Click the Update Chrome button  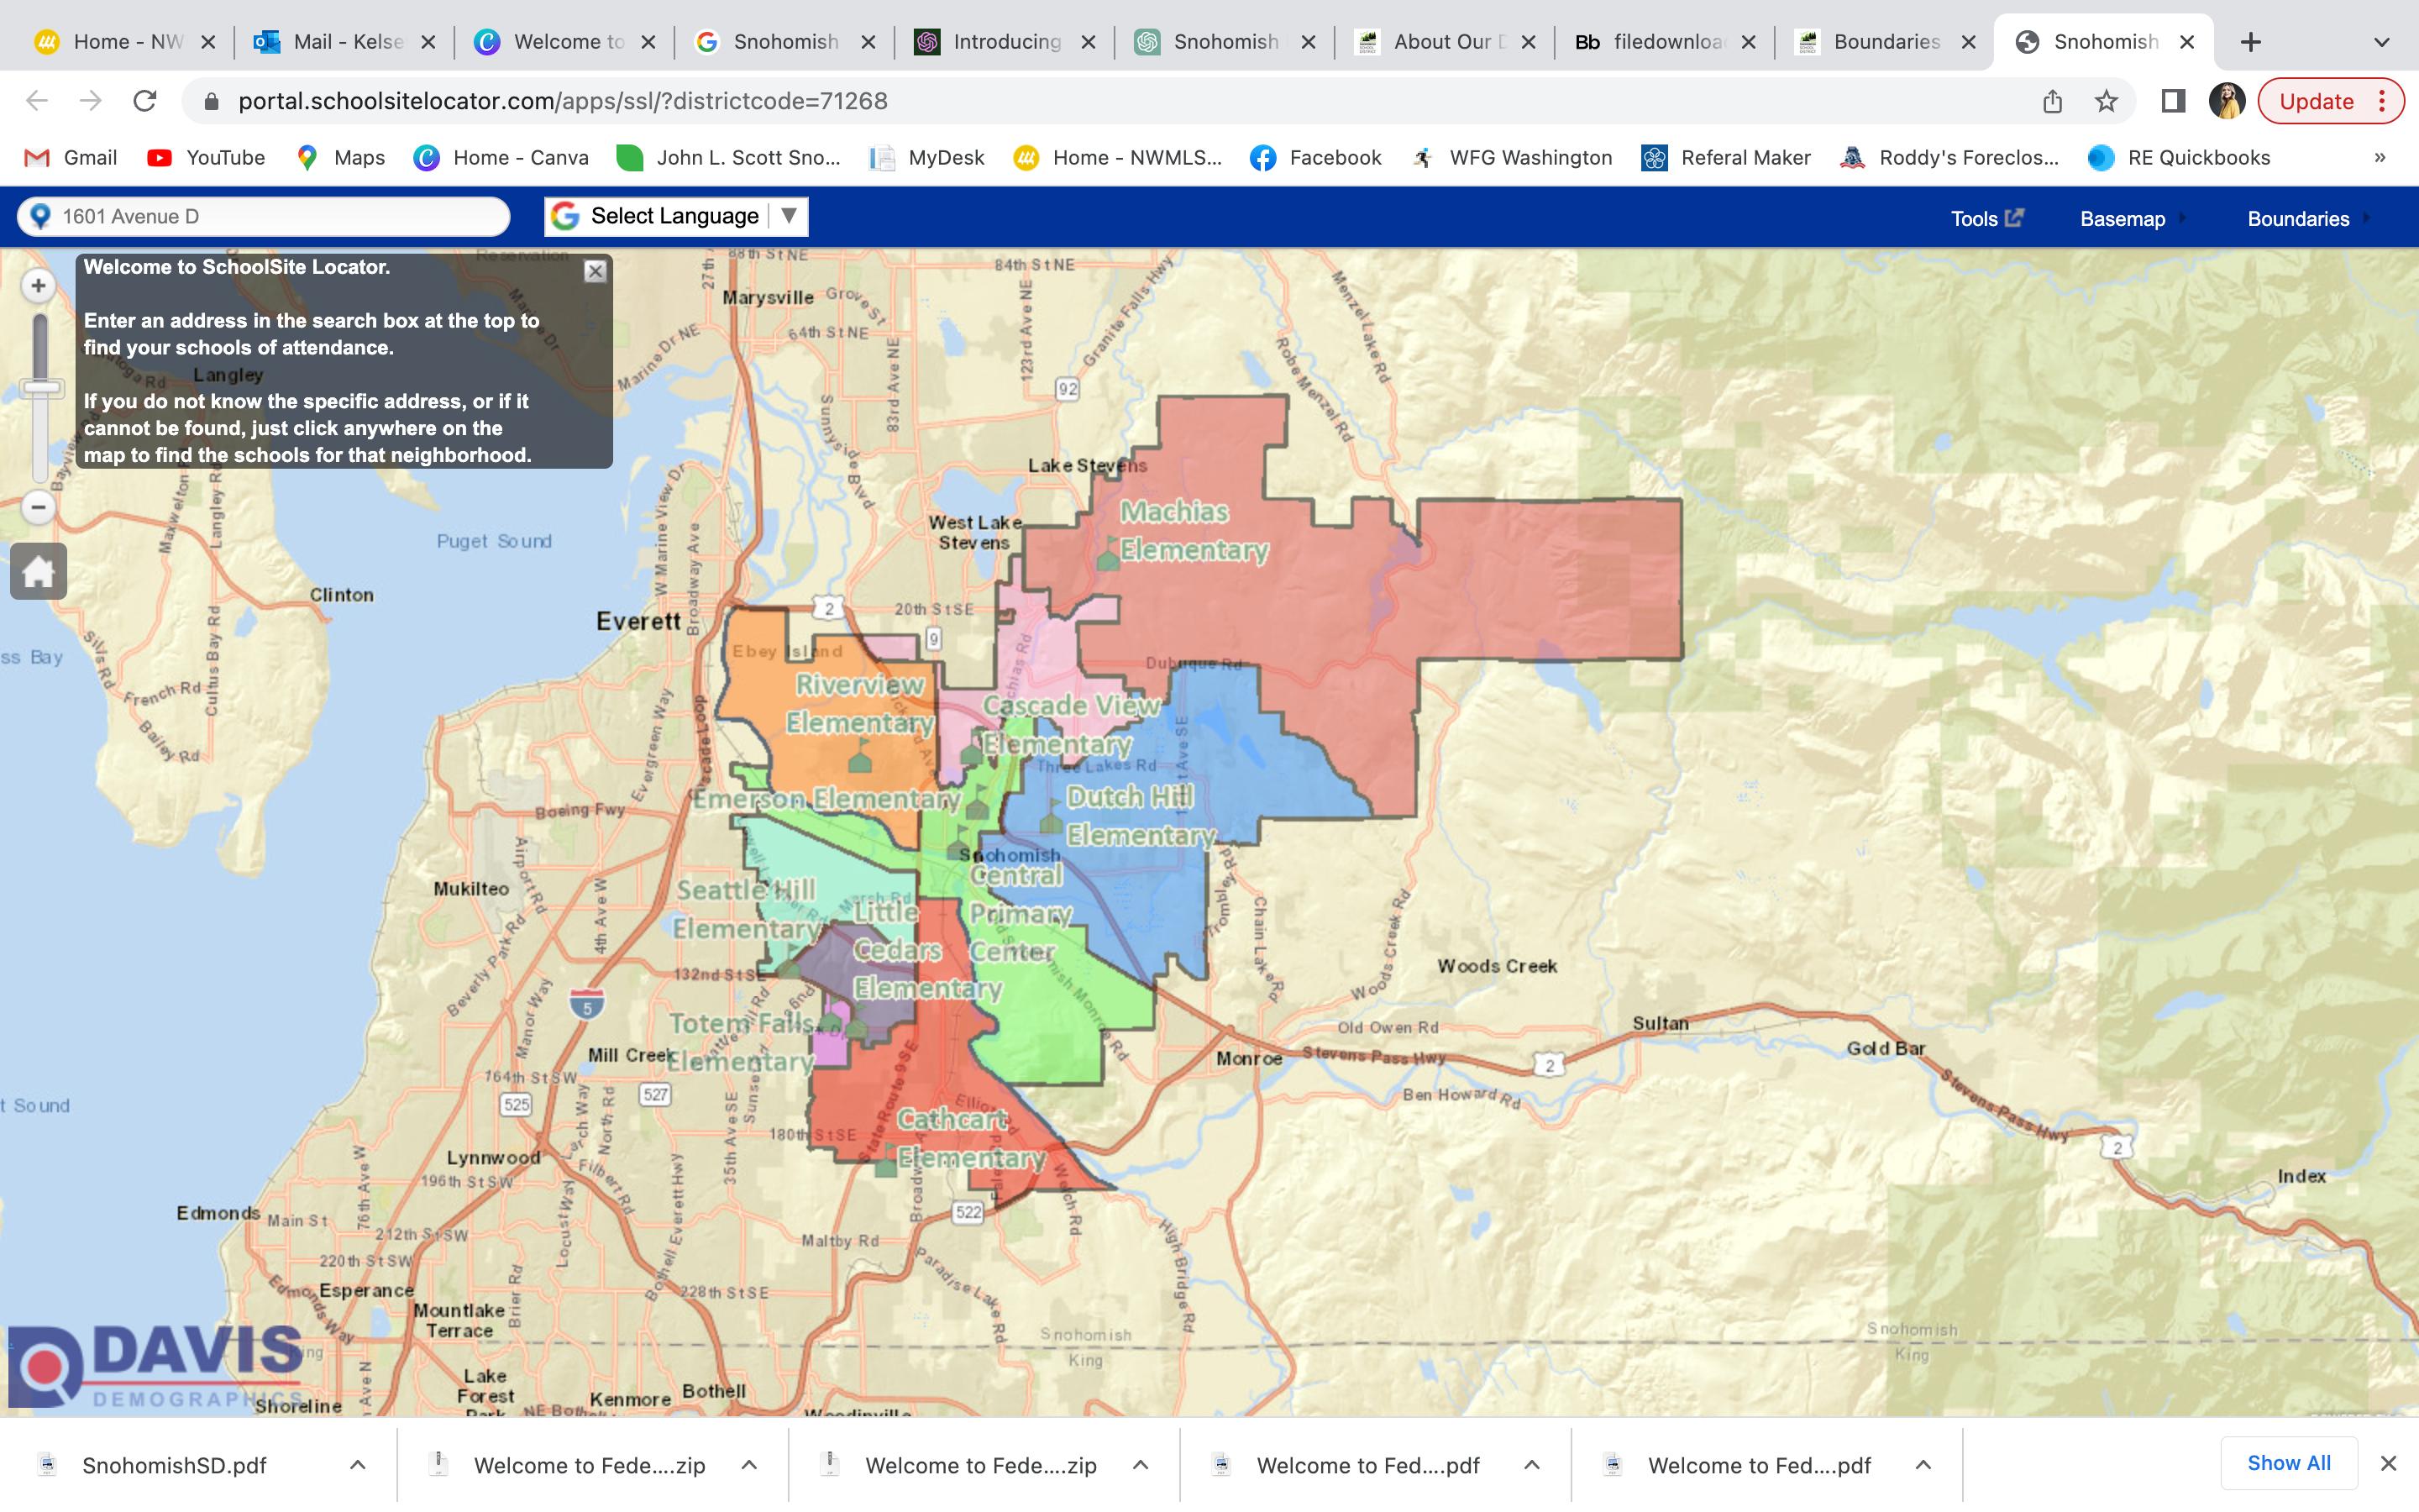[x=2316, y=101]
